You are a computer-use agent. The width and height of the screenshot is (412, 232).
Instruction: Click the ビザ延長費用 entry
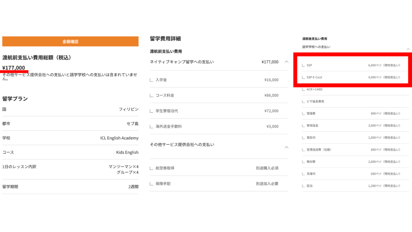315,101
